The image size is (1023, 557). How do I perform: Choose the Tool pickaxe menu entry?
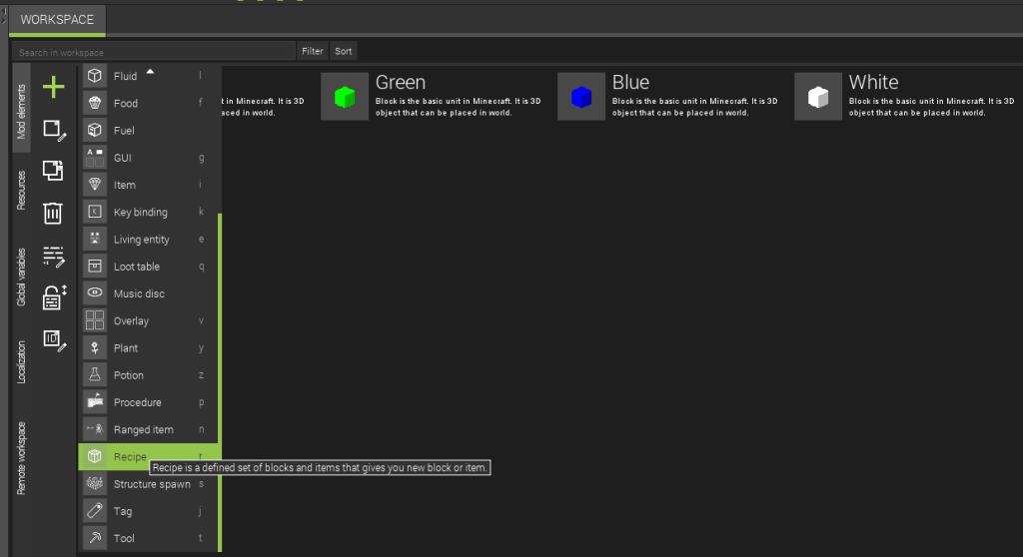click(x=124, y=538)
